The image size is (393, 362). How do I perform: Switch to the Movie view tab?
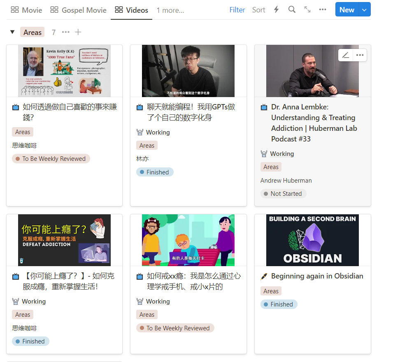(27, 10)
